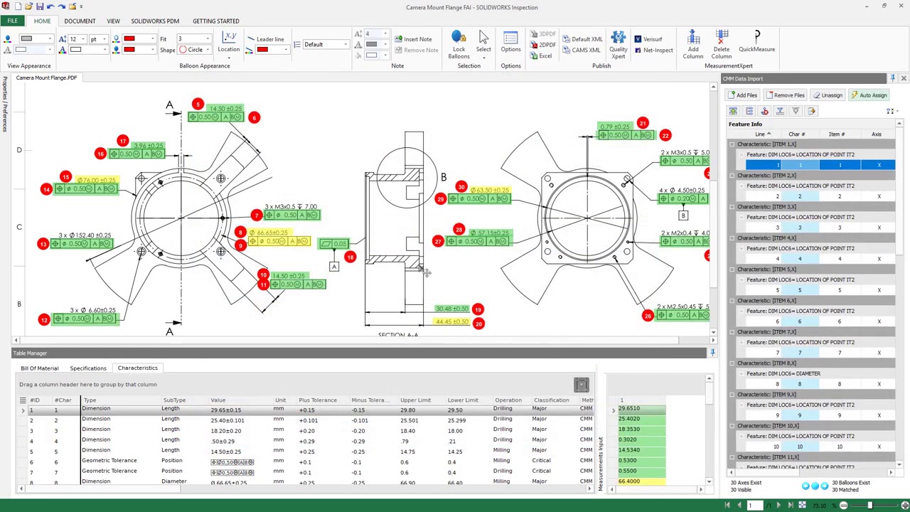Switch to the DOCUMENT ribbon tab
Screen dimensions: 910x512
80,21
